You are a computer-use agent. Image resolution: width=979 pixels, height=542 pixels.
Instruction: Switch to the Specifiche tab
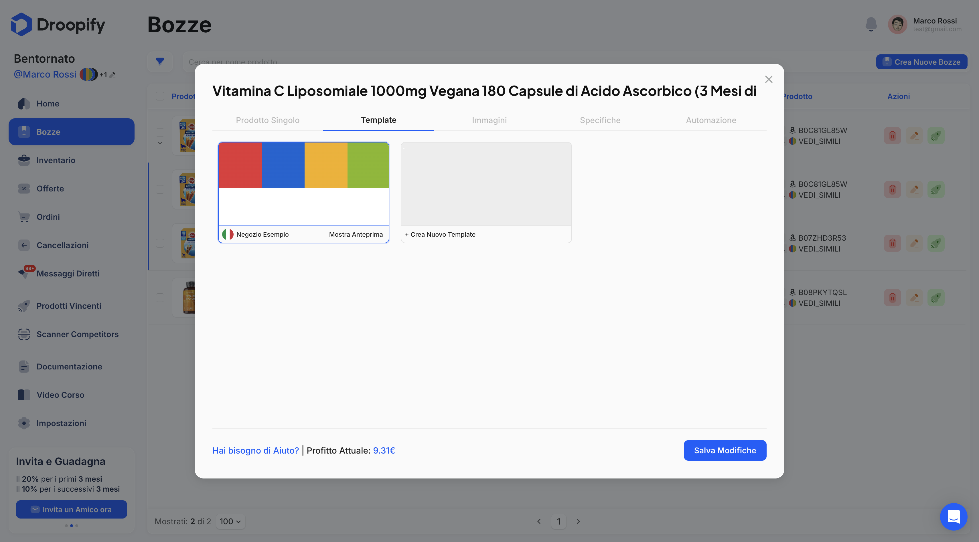tap(600, 120)
